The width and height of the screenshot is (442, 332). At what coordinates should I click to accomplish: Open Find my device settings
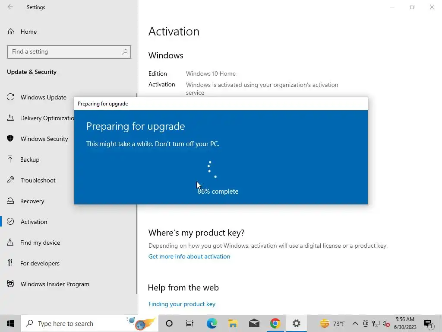tap(40, 243)
